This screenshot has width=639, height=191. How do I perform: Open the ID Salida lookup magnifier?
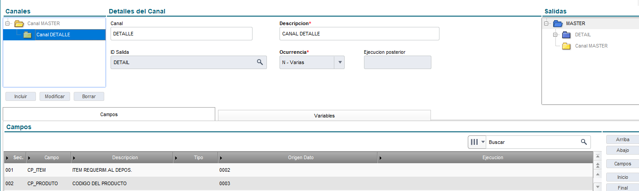click(x=260, y=62)
